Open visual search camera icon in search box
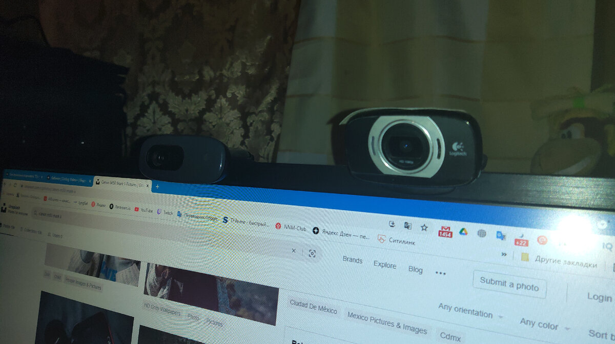The width and height of the screenshot is (615, 344). click(x=312, y=253)
